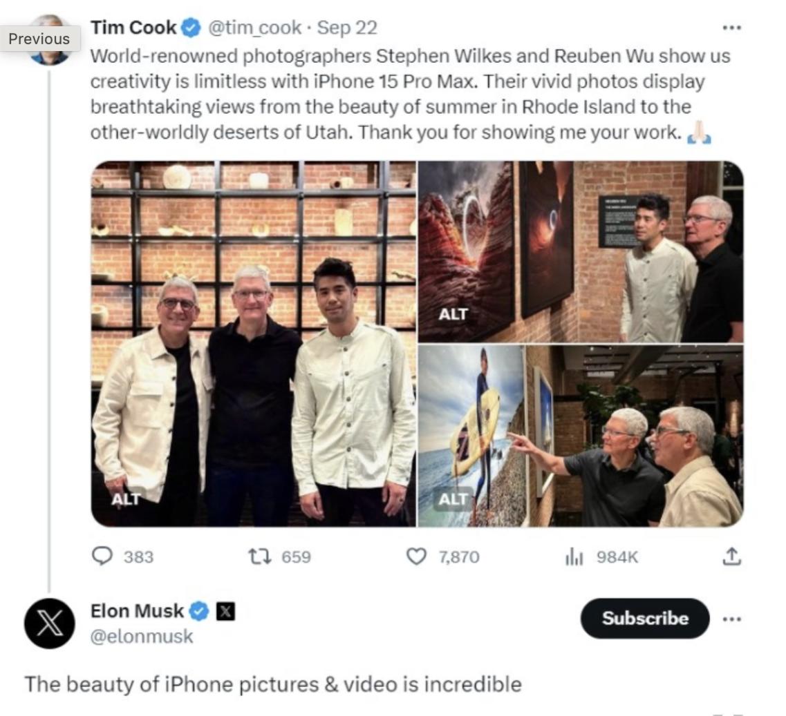The height and width of the screenshot is (716, 786).
Task: Show ALT text on the red rock photos image
Action: 453,314
